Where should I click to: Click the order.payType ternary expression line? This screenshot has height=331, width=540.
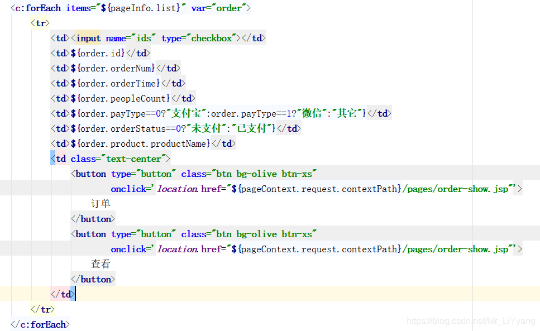click(221, 113)
